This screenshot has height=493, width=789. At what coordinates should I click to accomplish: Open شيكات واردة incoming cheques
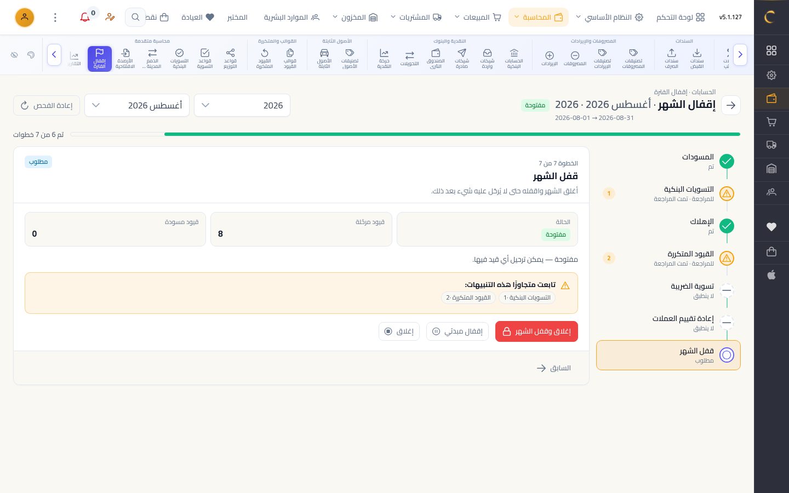pos(487,59)
